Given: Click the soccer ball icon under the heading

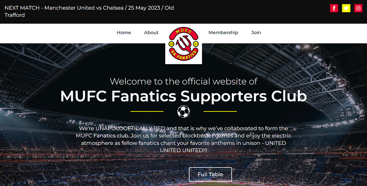Looking at the screenshot, I should 183,111.
